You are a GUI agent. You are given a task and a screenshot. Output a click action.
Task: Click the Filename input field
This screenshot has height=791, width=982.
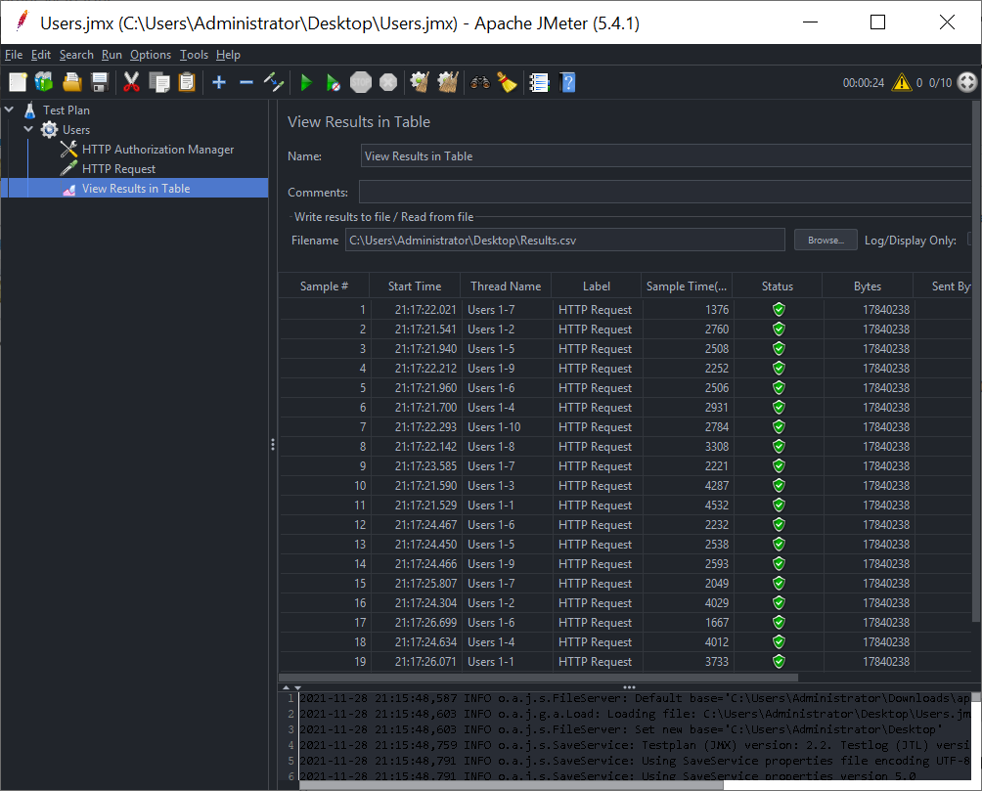(565, 240)
